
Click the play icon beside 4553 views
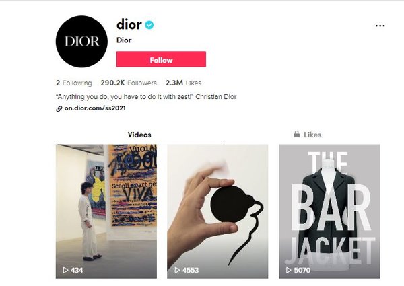point(177,270)
